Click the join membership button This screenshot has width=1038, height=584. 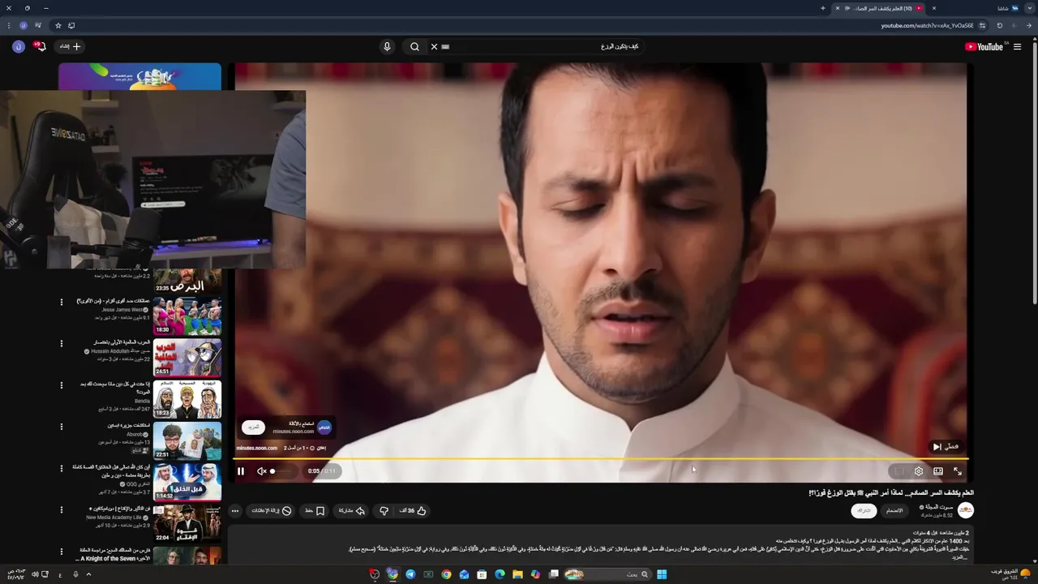(x=894, y=511)
